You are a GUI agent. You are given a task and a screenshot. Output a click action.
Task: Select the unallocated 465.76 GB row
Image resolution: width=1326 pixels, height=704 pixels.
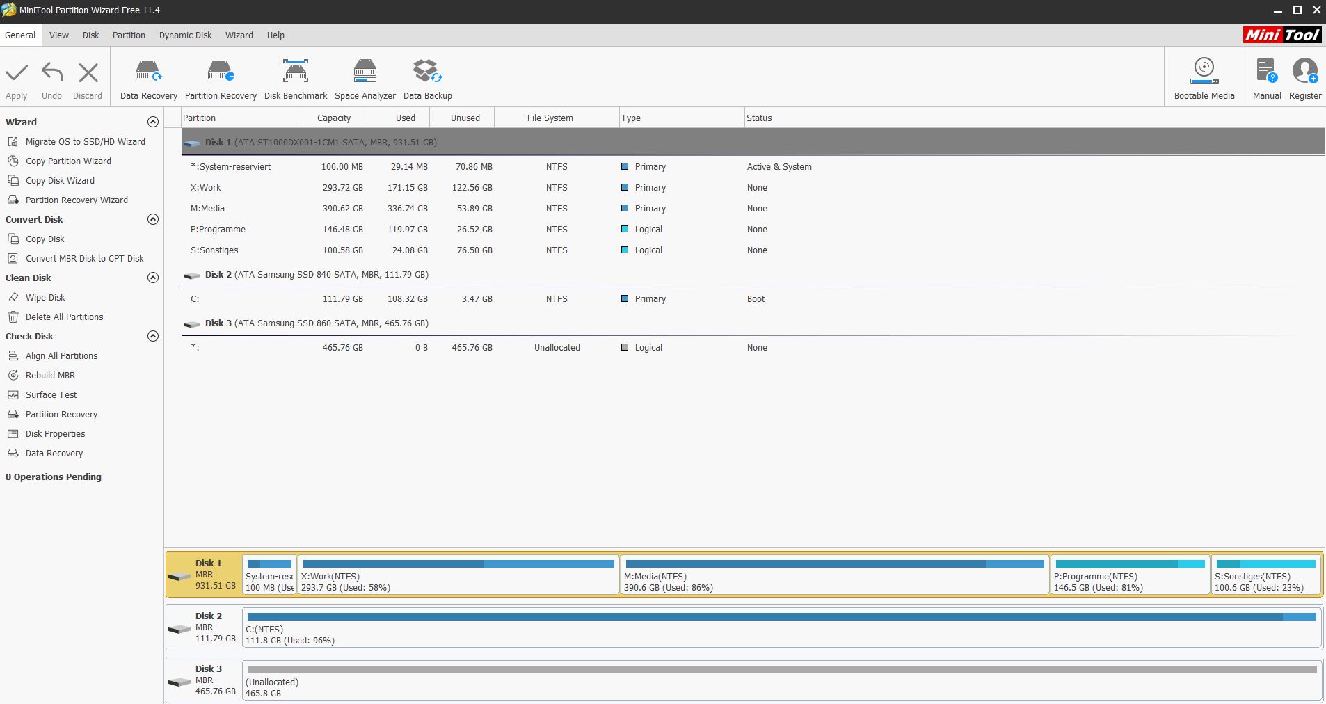pyautogui.click(x=753, y=348)
